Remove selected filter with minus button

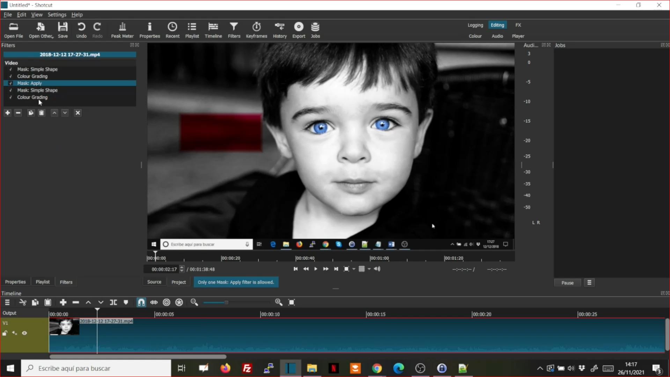[18, 113]
